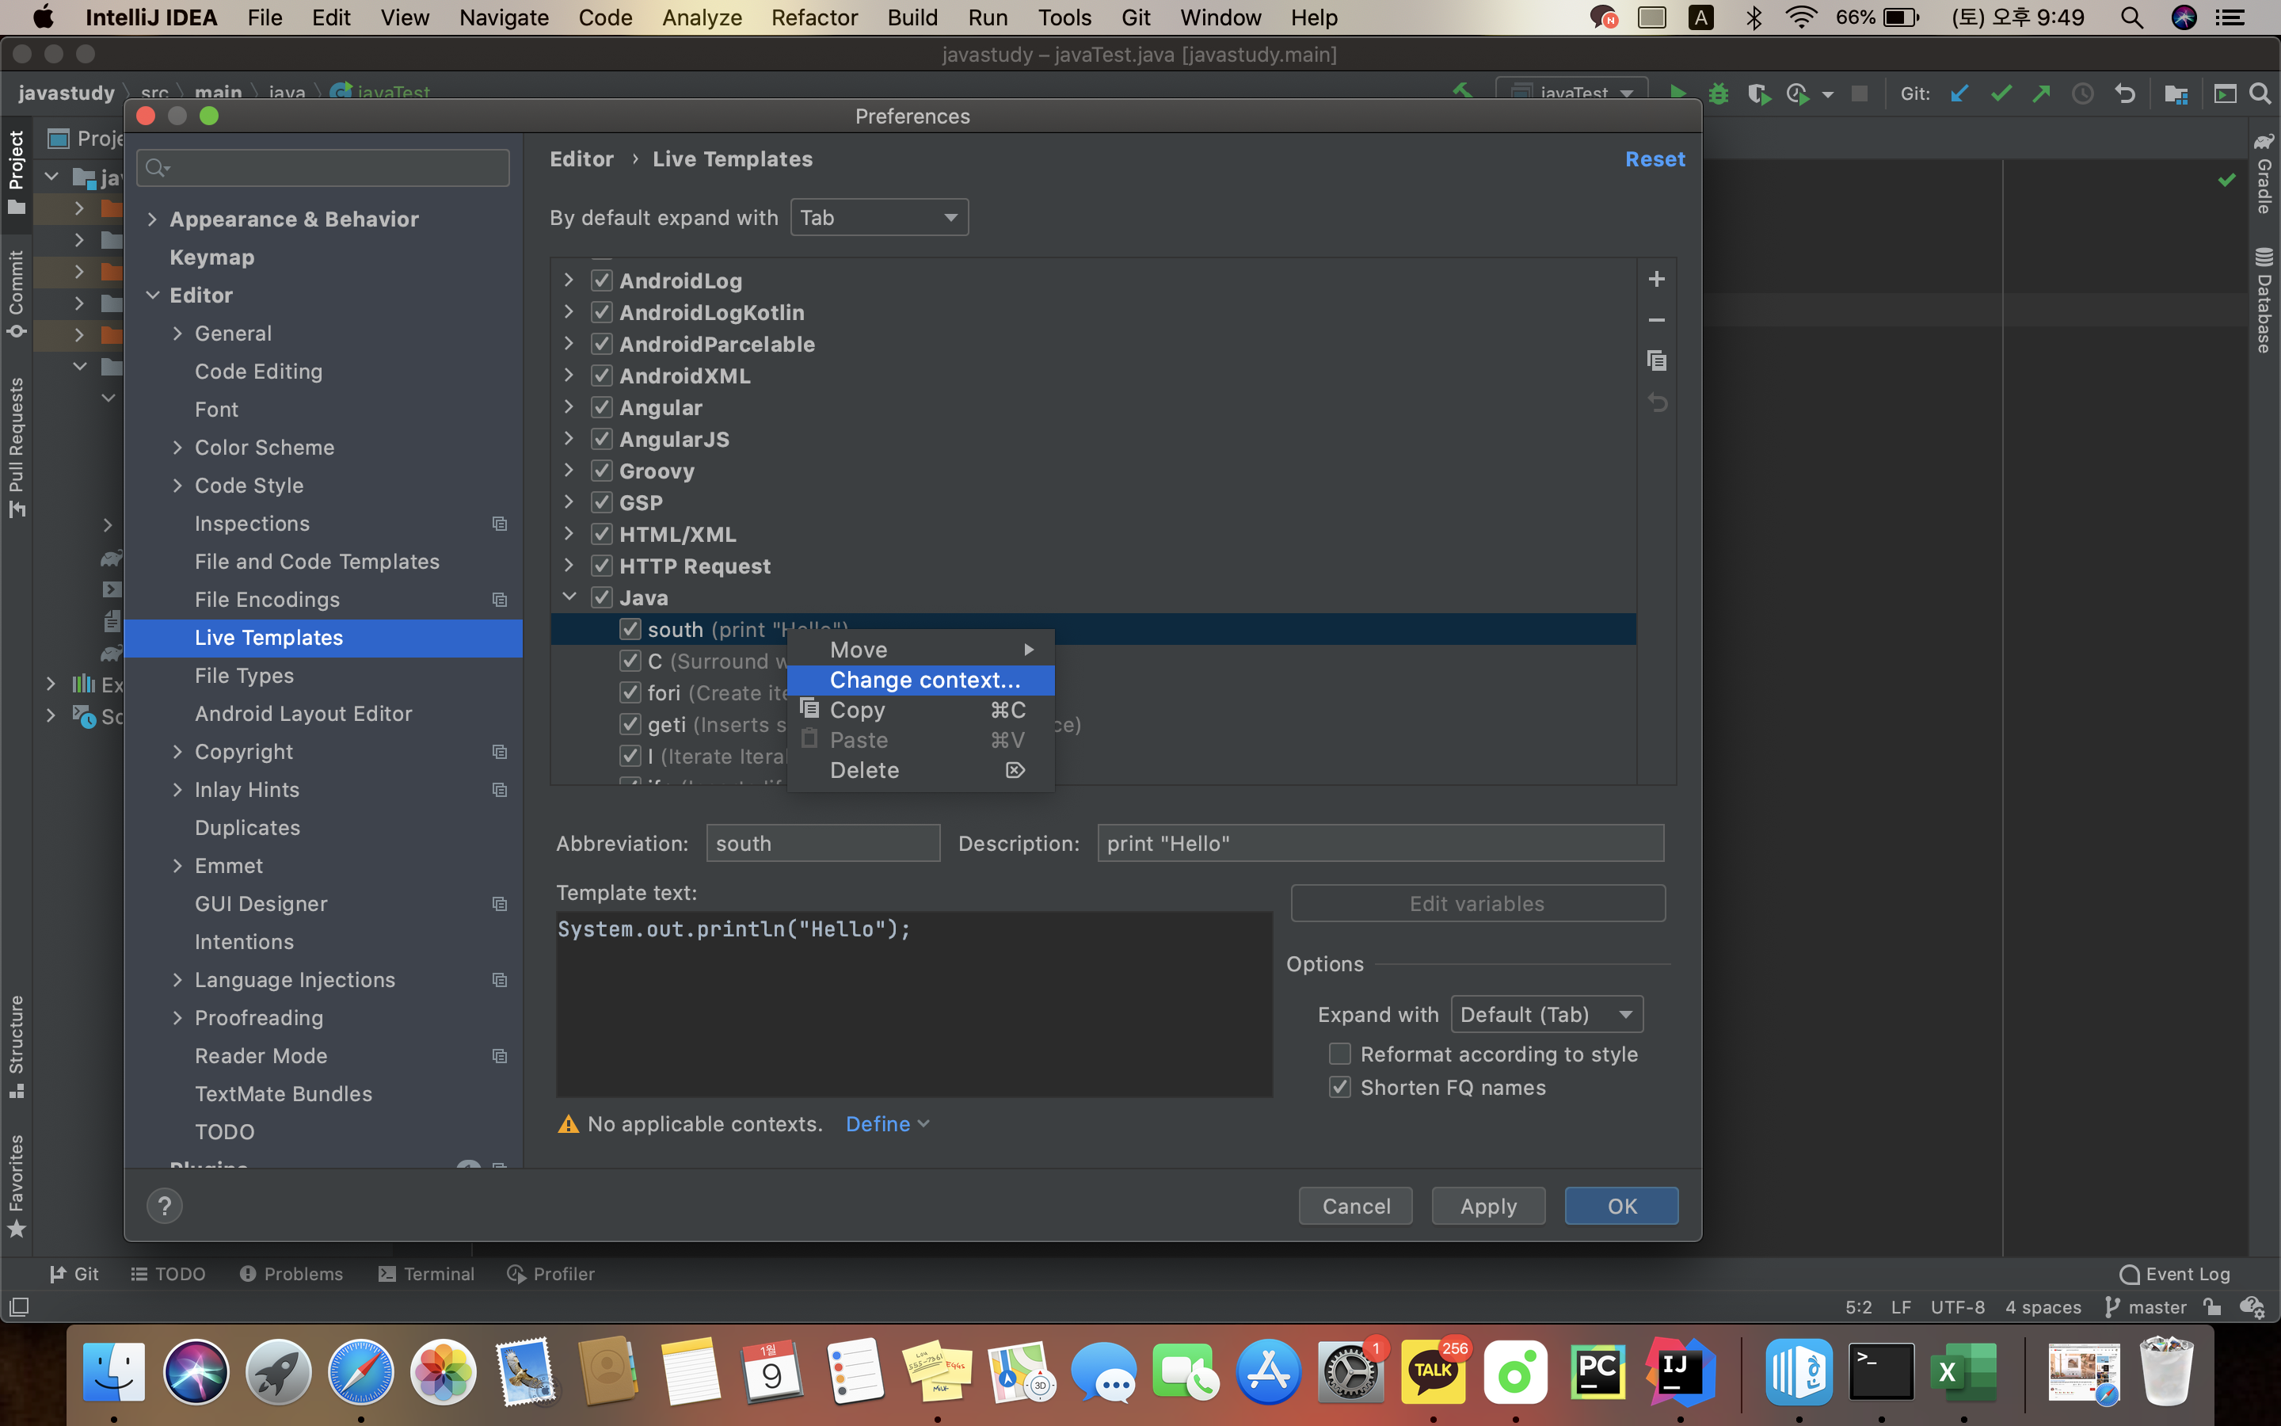Click the Run green play icon
Viewport: 2281px width, 1426px height.
(1677, 93)
